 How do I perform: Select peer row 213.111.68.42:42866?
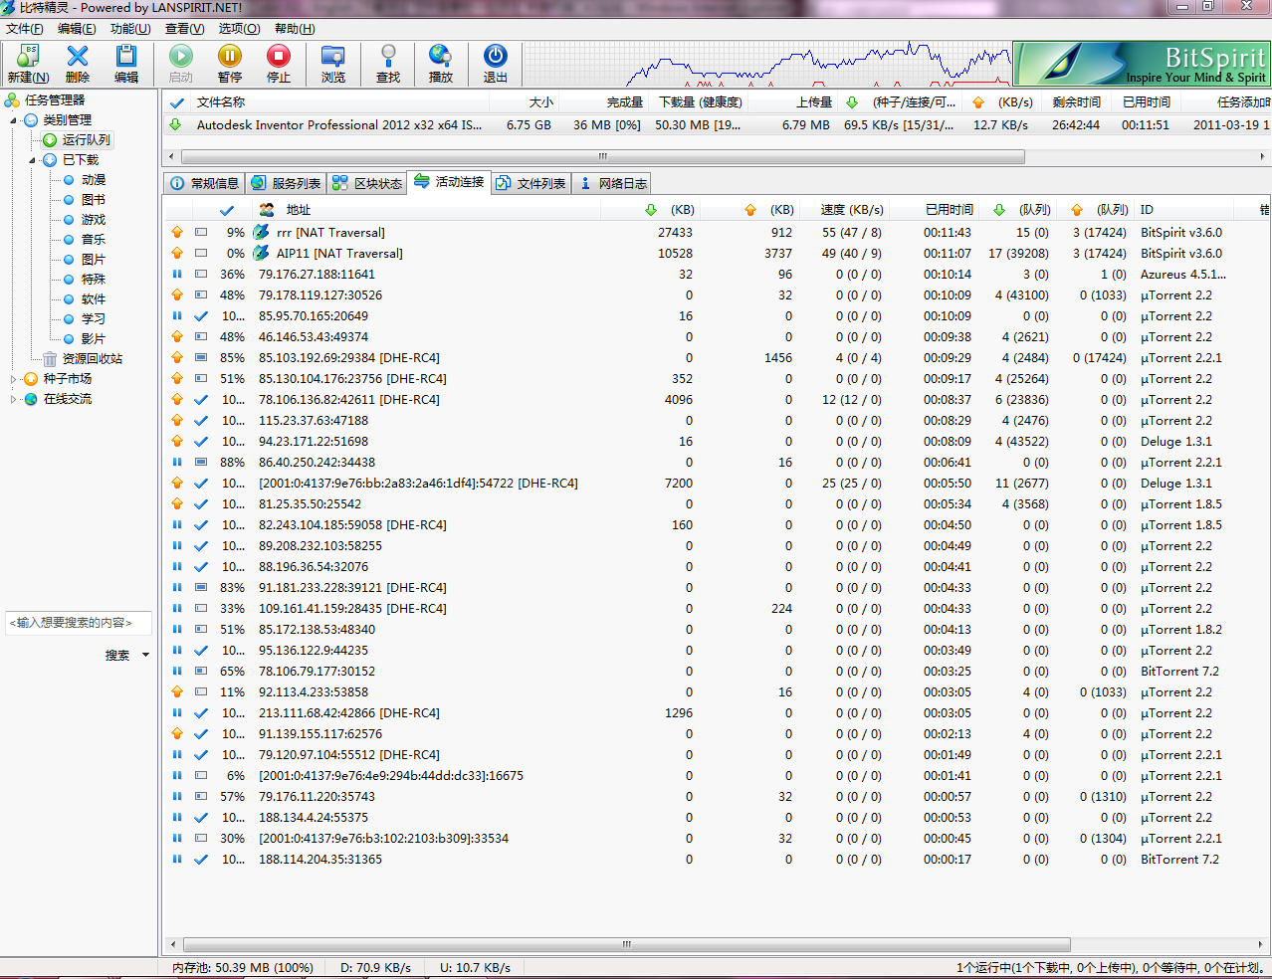[x=717, y=712]
